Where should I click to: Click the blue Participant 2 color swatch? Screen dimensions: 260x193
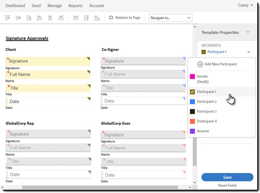click(x=192, y=102)
